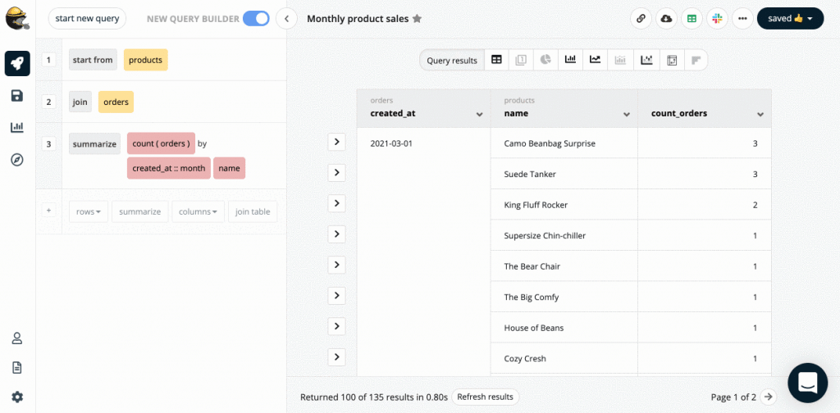Expand the Cozy Cresh row
The height and width of the screenshot is (413, 840).
[x=336, y=356]
